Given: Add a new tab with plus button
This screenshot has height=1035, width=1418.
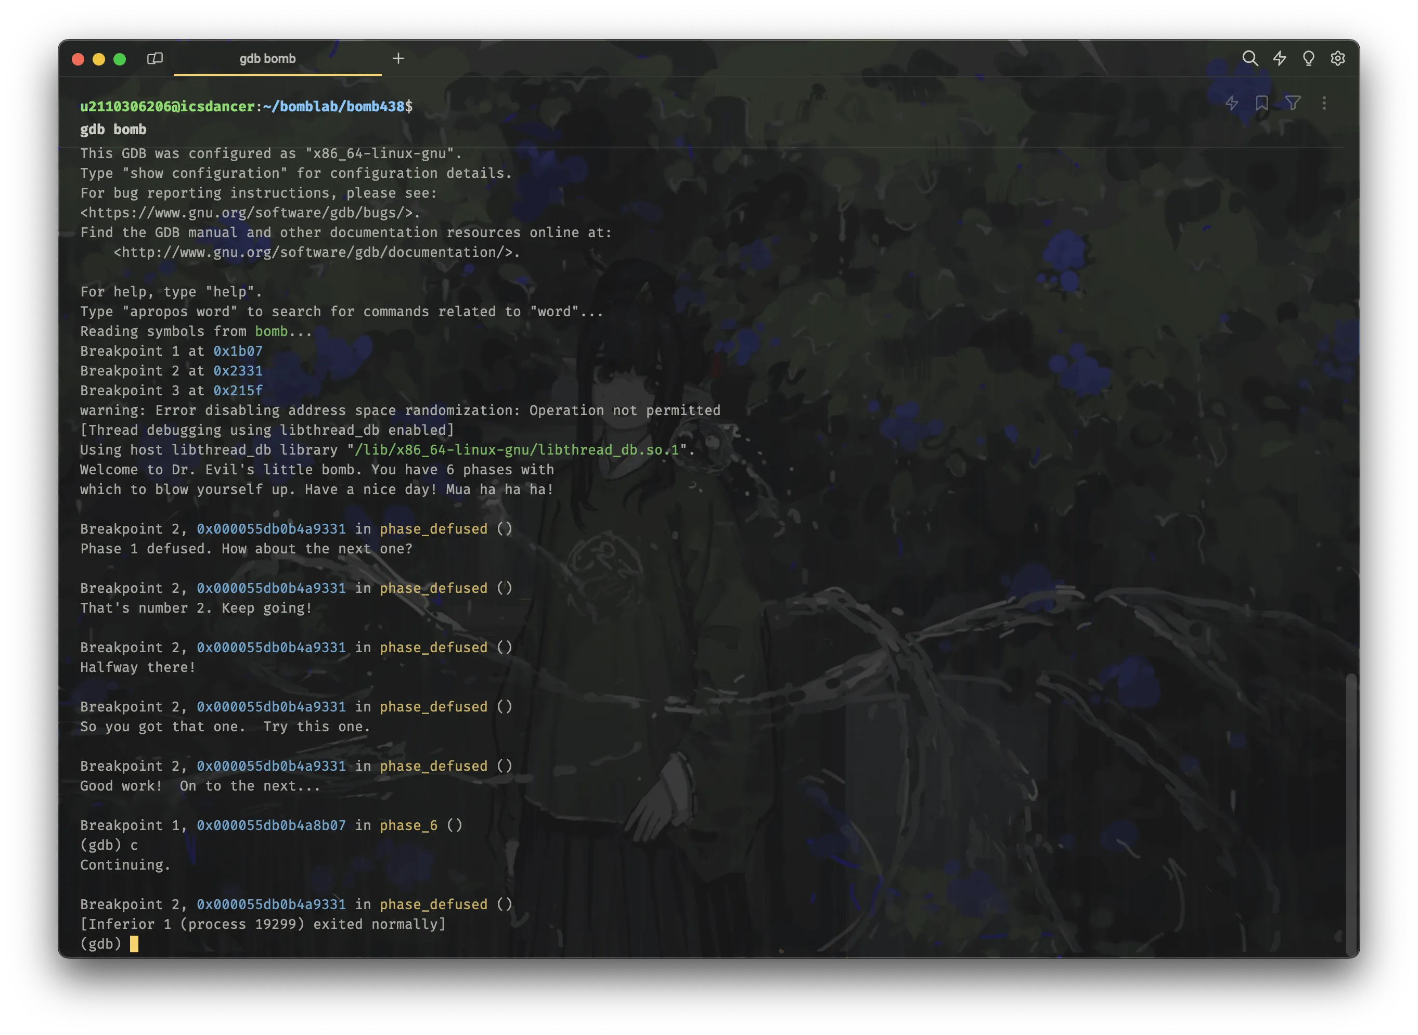Looking at the screenshot, I should click(x=398, y=58).
